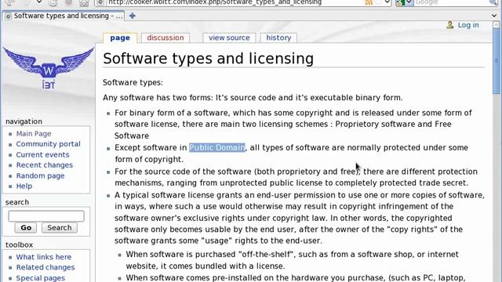The height and width of the screenshot is (282, 502).
Task: Click the address bar URL text
Action: pyautogui.click(x=215, y=2)
